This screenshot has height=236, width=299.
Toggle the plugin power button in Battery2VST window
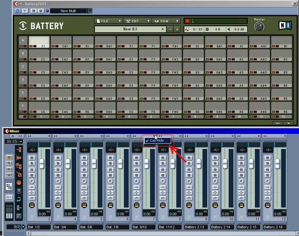pyautogui.click(x=18, y=11)
